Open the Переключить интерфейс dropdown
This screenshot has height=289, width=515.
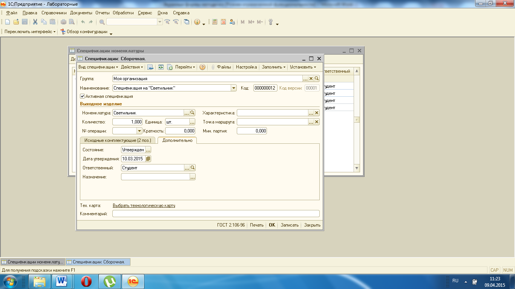pyautogui.click(x=30, y=32)
